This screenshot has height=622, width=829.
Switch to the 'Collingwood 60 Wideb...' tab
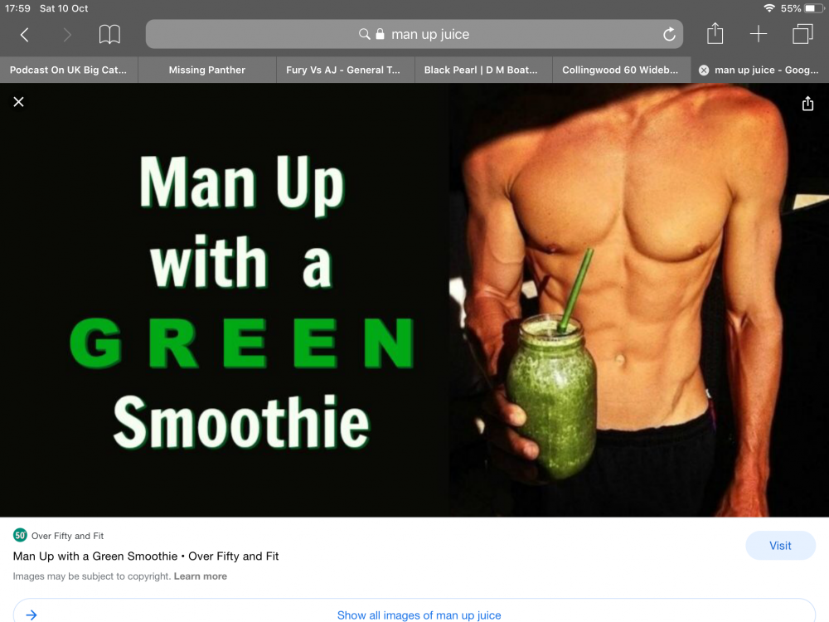[621, 70]
